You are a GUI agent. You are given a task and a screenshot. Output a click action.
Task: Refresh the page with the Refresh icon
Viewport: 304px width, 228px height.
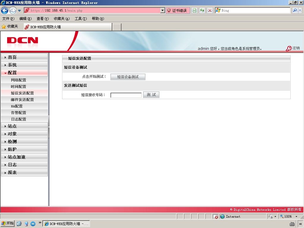pos(202,10)
